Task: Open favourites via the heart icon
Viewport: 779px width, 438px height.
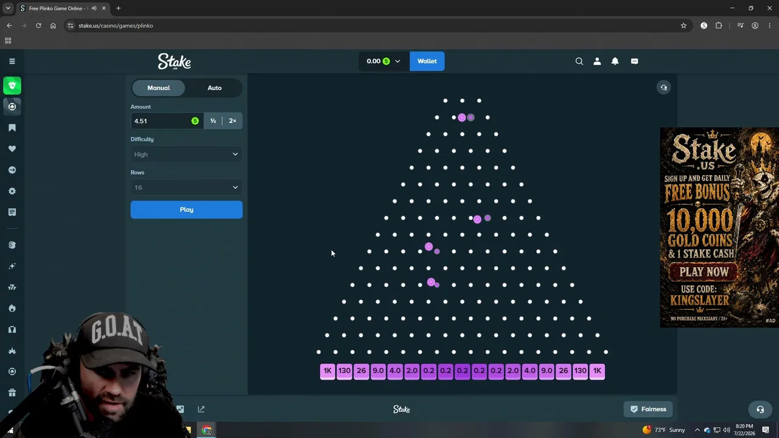Action: click(12, 149)
